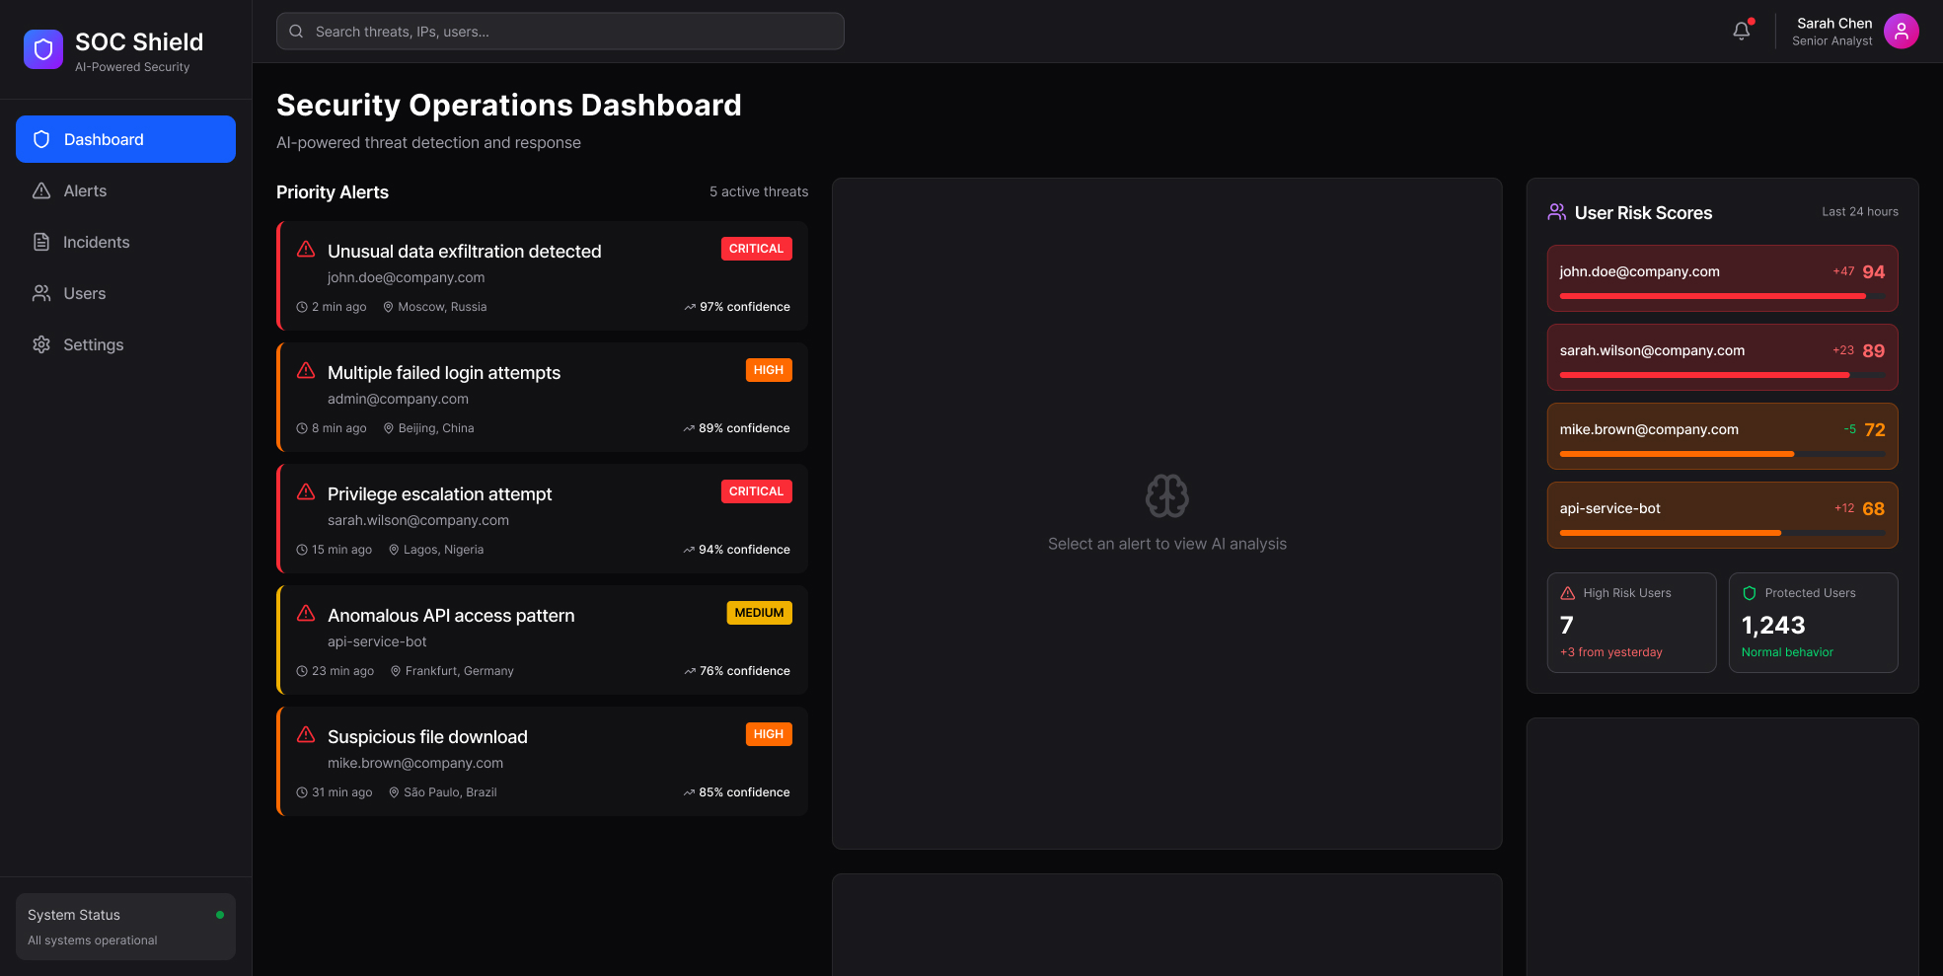This screenshot has height=976, width=1943.
Task: Click the MEDIUM severity badge
Action: (x=759, y=613)
